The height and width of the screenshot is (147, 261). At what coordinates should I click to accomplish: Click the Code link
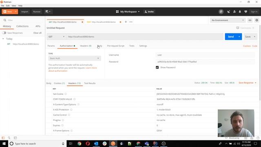(x=254, y=46)
